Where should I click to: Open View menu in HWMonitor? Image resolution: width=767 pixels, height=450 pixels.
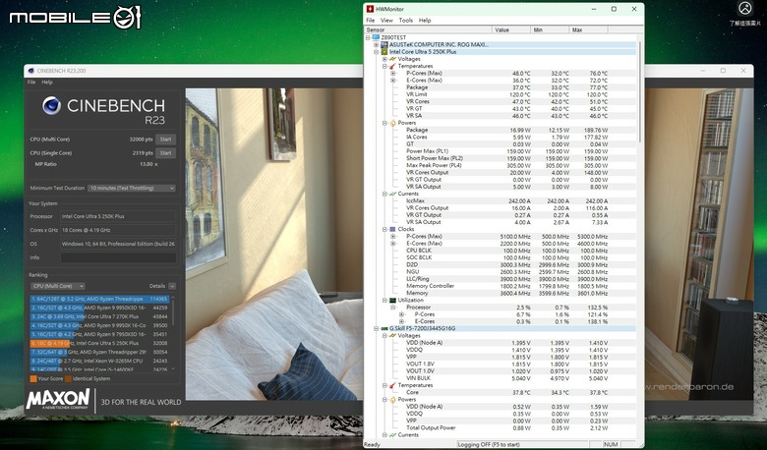tap(386, 21)
